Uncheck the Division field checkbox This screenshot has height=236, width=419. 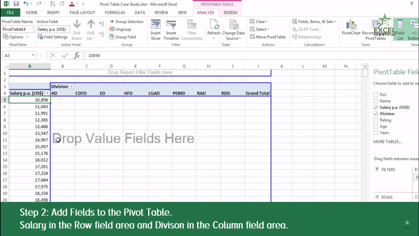click(376, 114)
